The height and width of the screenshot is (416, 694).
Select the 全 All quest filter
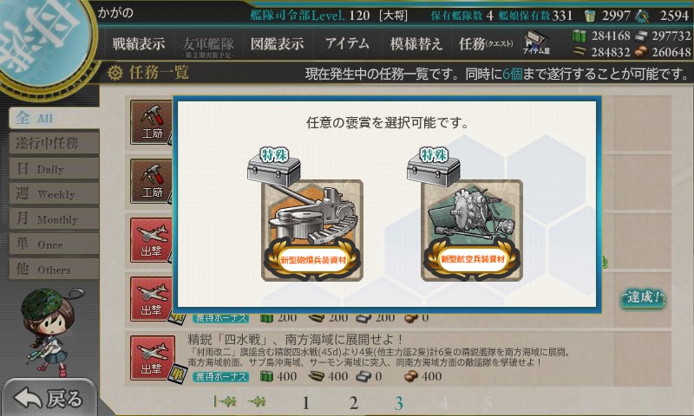(54, 118)
